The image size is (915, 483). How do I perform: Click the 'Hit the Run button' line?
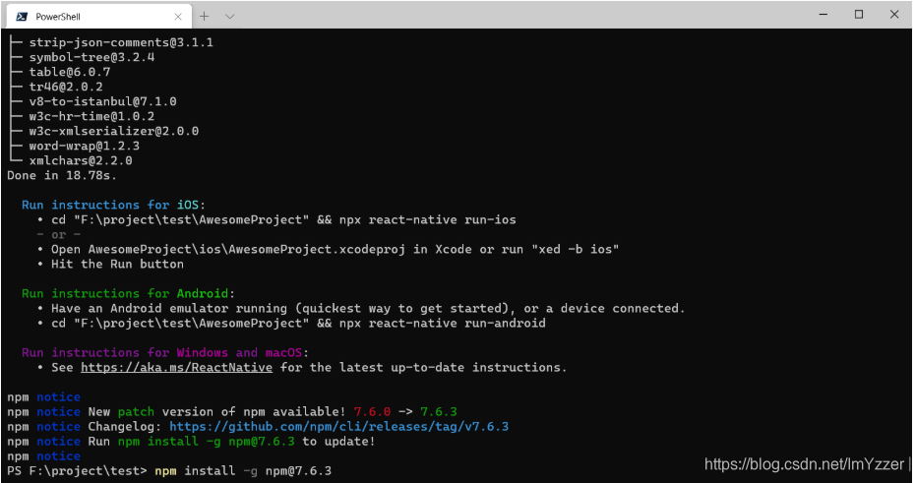click(x=117, y=265)
